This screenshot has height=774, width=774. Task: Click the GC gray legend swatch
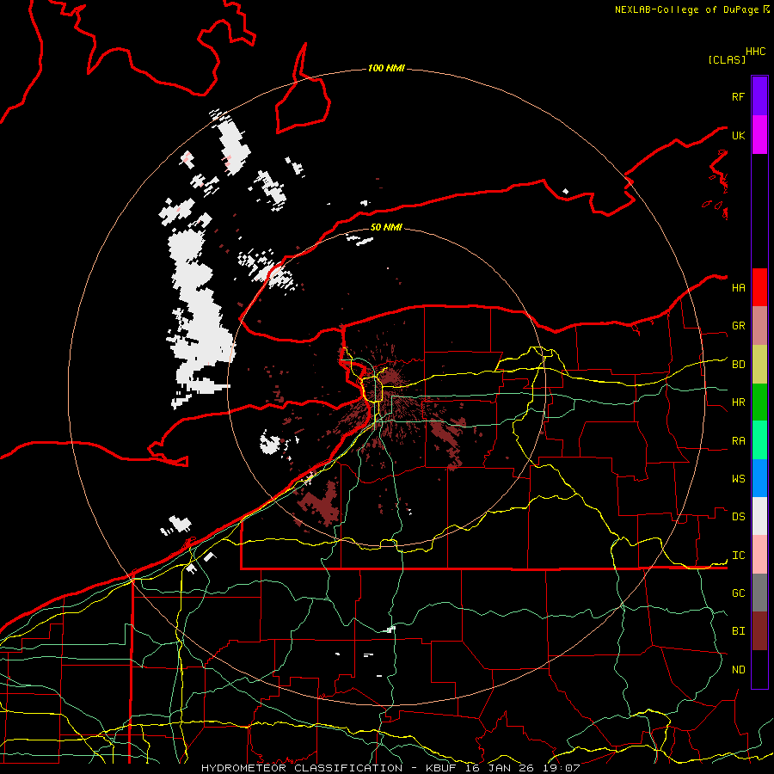click(759, 593)
